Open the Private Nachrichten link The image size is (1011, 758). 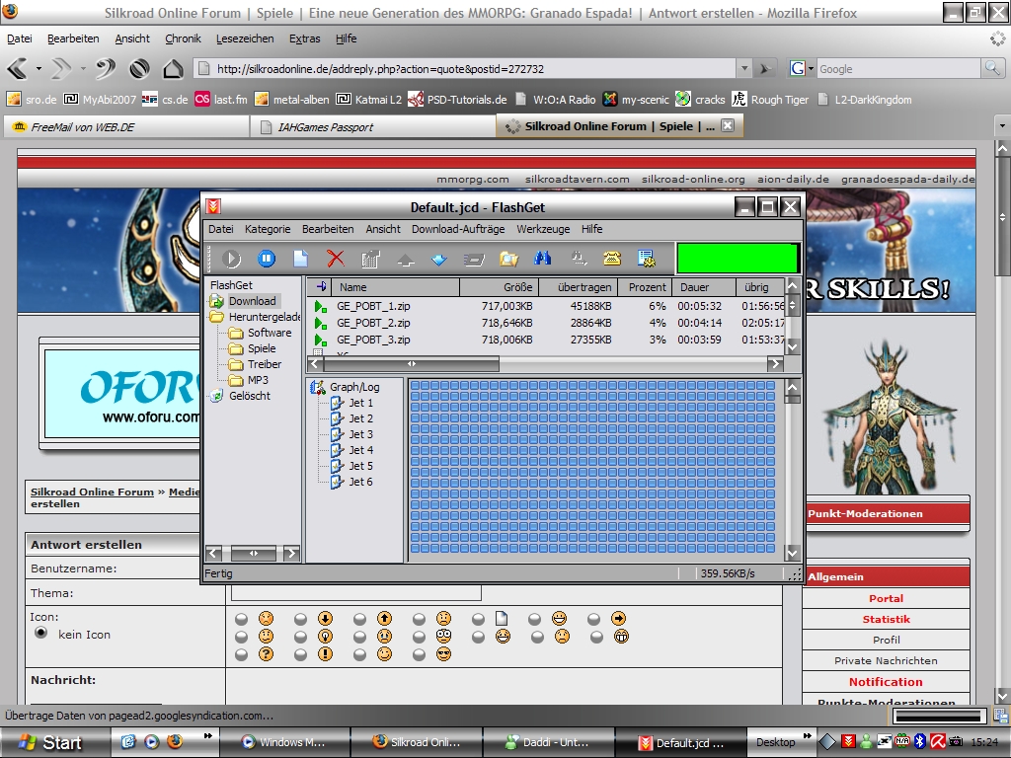coord(886,660)
